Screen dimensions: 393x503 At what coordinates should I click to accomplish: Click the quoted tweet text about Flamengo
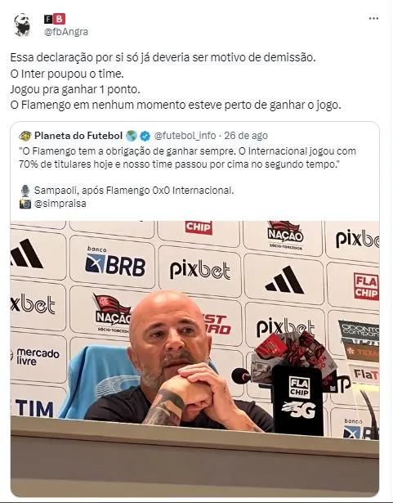click(188, 158)
